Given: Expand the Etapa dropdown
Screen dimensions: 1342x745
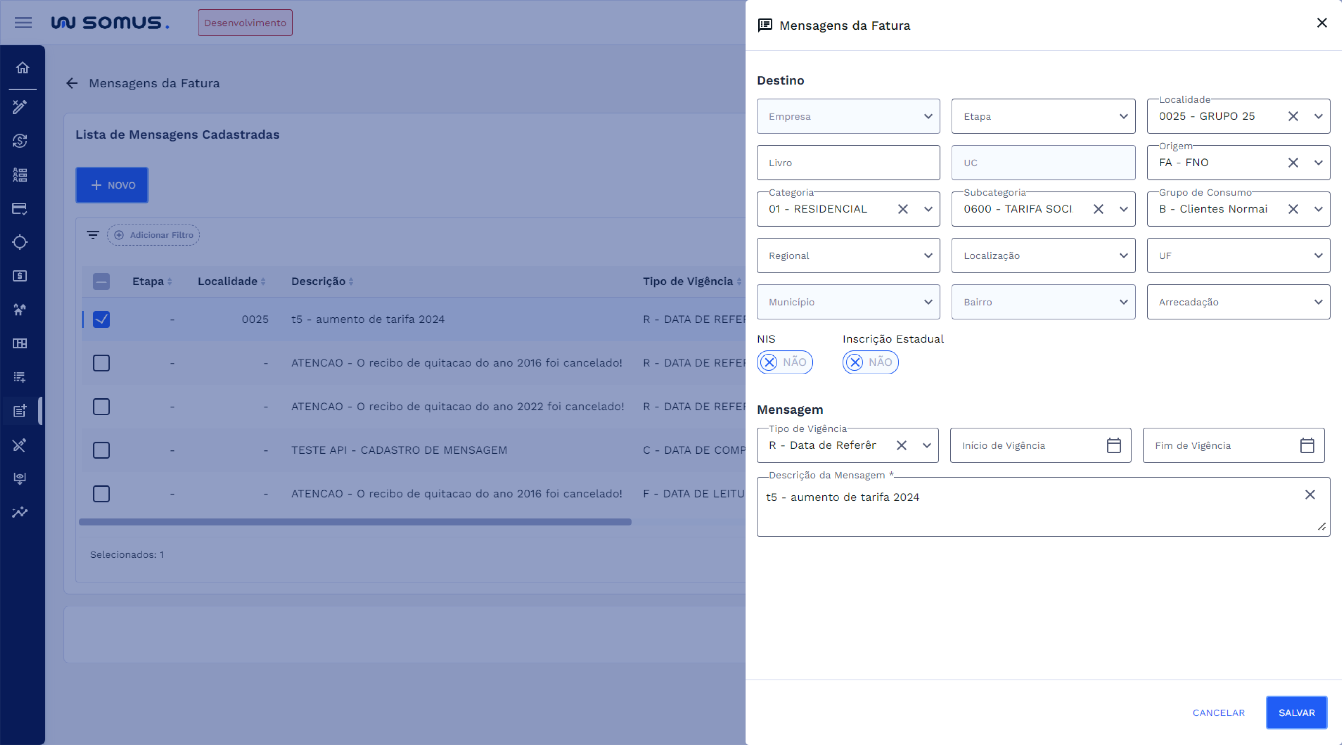Looking at the screenshot, I should click(x=1043, y=116).
